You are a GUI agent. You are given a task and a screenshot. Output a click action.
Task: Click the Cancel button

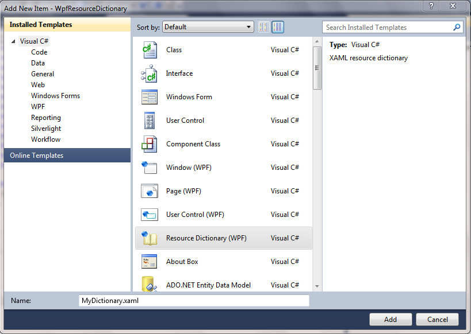point(437,320)
